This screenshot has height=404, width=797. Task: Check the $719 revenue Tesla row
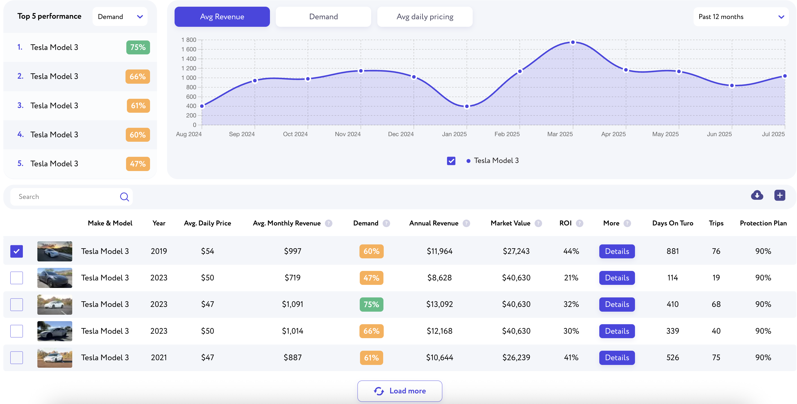click(x=16, y=278)
